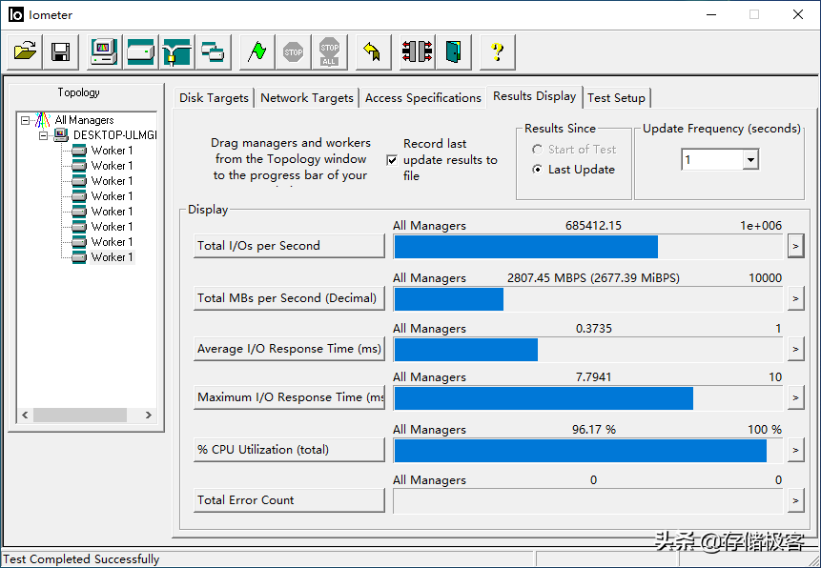The image size is (821, 568).
Task: Click the Stop All tests icon
Action: tap(329, 51)
